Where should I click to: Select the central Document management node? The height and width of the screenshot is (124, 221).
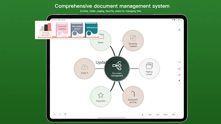[x=117, y=69]
